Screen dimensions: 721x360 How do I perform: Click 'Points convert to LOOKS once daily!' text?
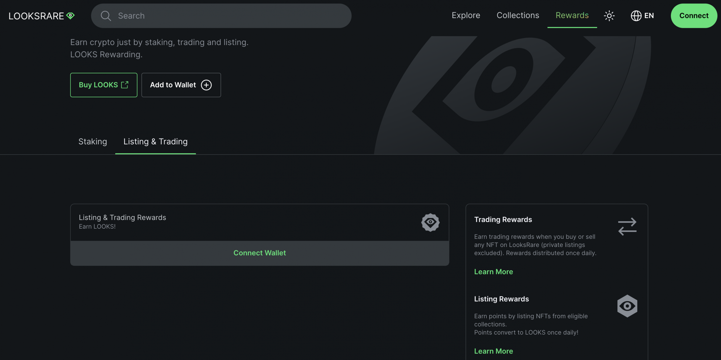click(526, 333)
